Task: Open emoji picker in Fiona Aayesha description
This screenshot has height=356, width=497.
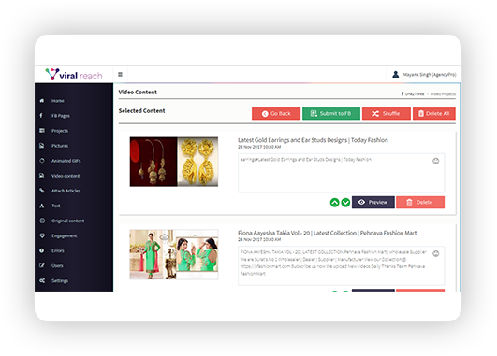Action: coord(436,253)
